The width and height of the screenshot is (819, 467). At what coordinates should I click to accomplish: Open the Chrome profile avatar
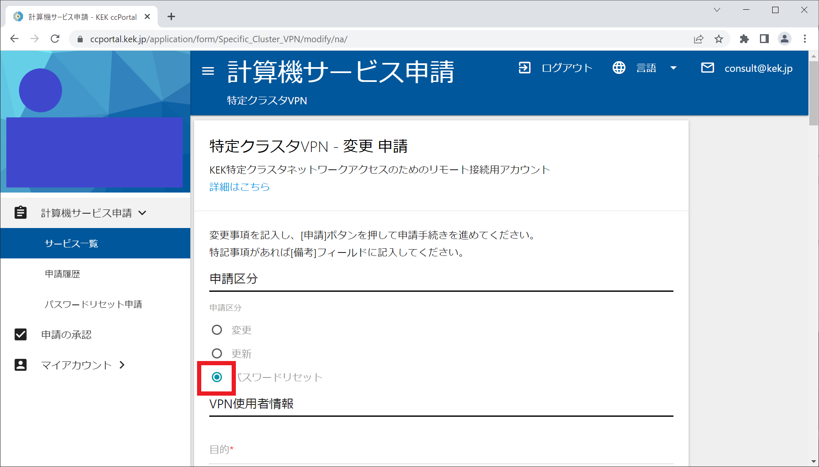click(784, 39)
